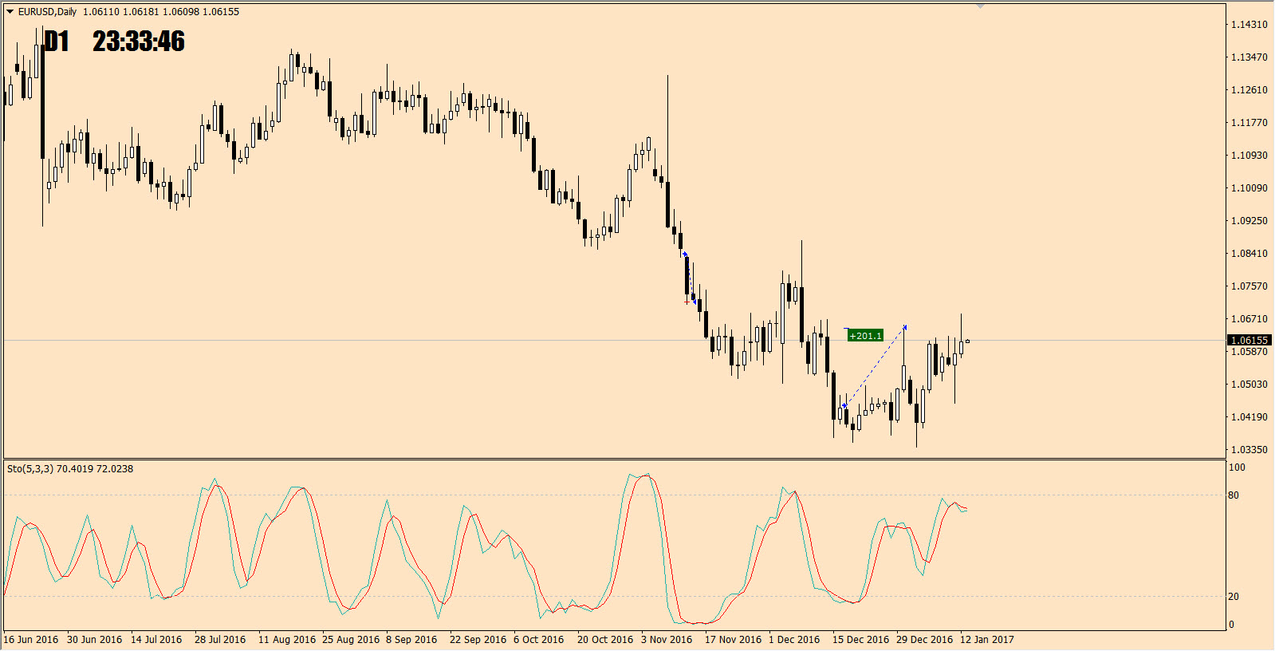
Task: Click the 1.14310 price axis label
Action: click(1249, 25)
